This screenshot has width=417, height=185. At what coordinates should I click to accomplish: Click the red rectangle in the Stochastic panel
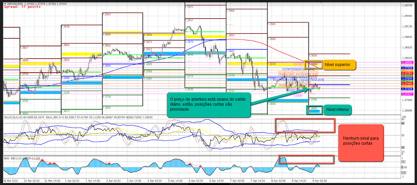(x=304, y=125)
